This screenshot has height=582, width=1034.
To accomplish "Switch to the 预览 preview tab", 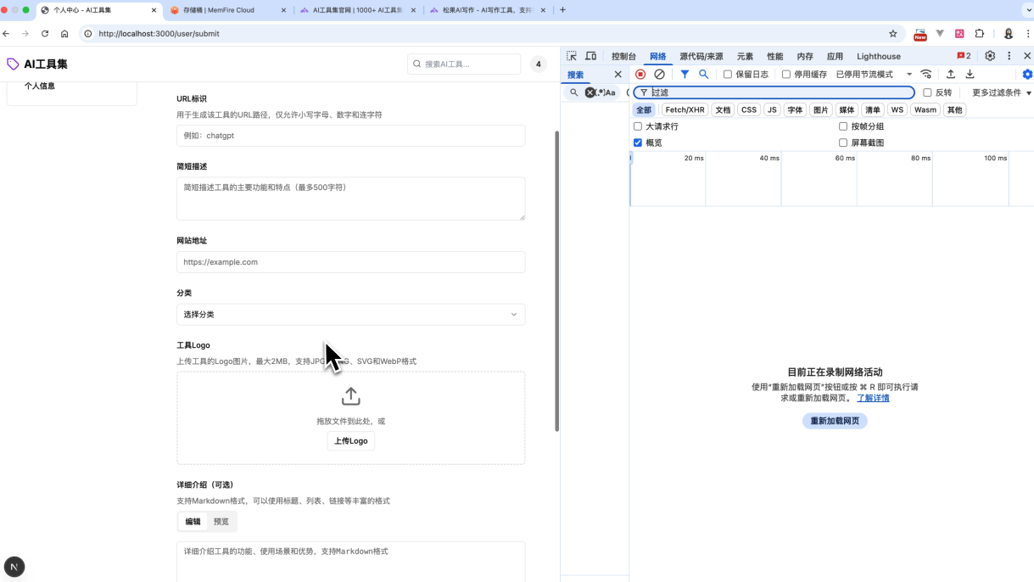I will (x=221, y=522).
